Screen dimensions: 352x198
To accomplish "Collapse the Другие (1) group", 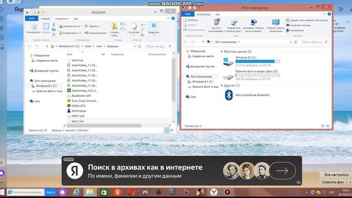I will point(222,86).
